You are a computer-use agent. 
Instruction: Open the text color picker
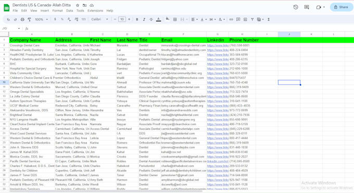pyautogui.click(x=159, y=19)
